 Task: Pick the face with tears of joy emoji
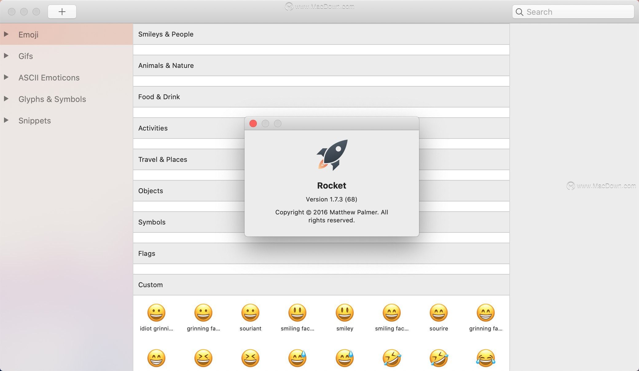click(486, 358)
